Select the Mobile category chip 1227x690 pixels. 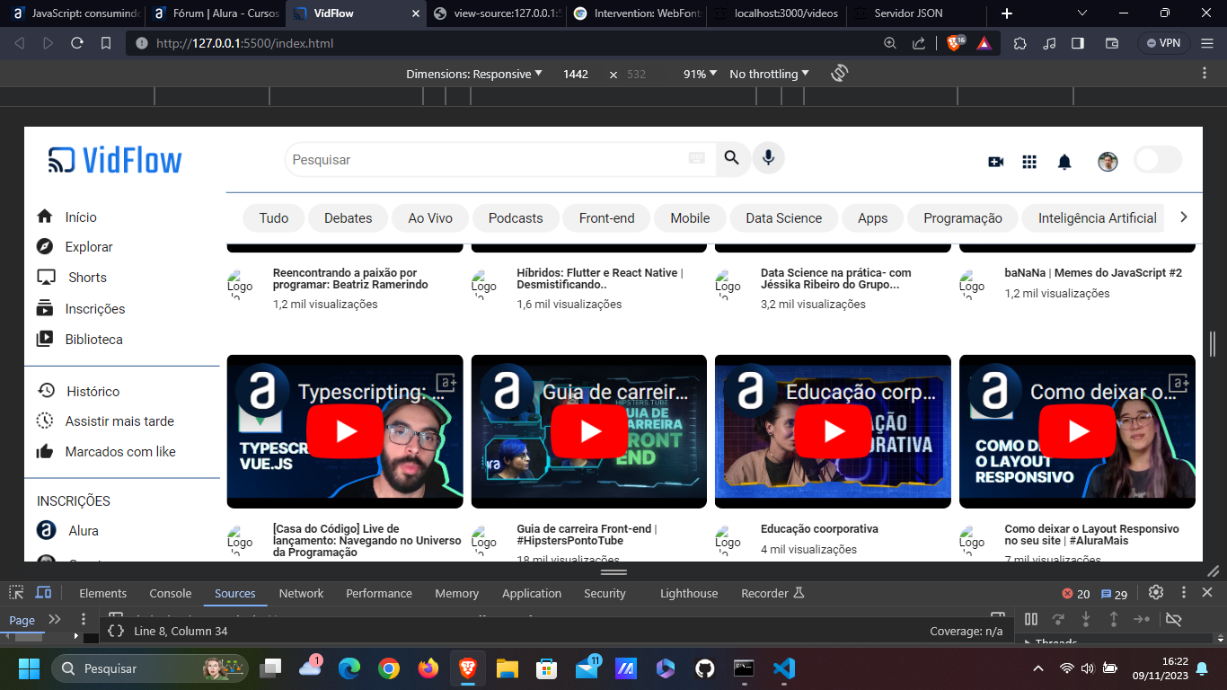(x=690, y=217)
